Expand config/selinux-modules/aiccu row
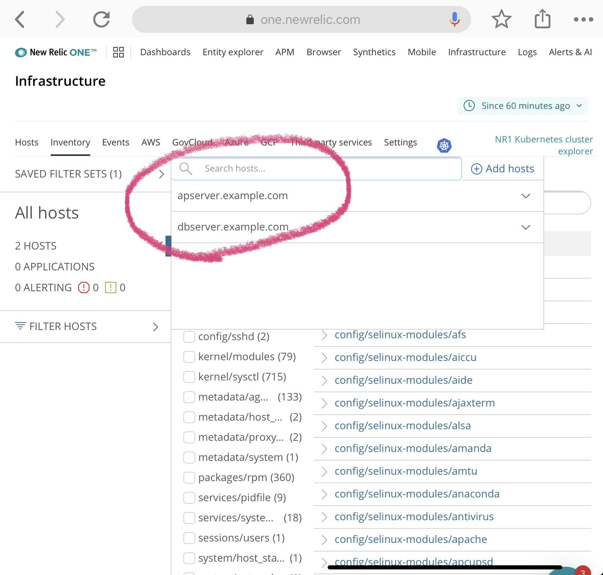This screenshot has width=603, height=575. click(324, 358)
